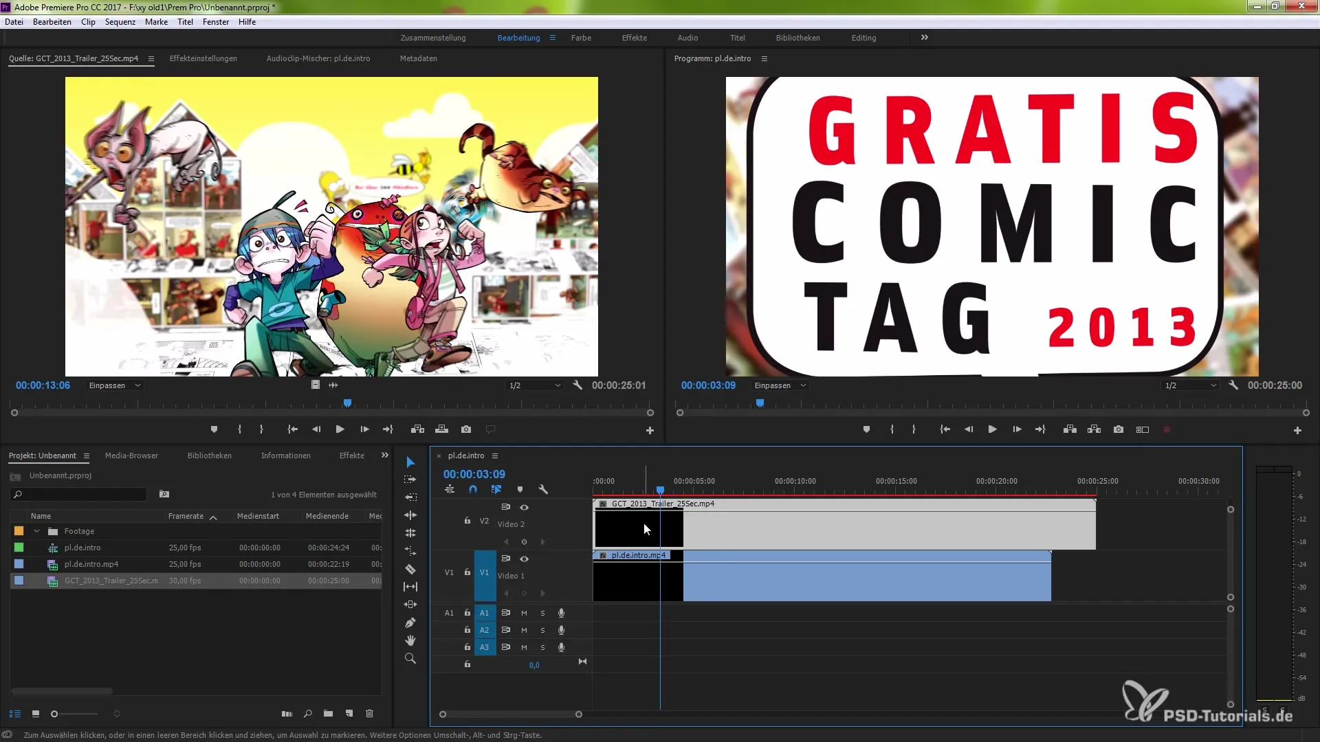Open Program monitor zoom Einpassen dropdown
Screen dimensions: 1320x742
[780, 385]
